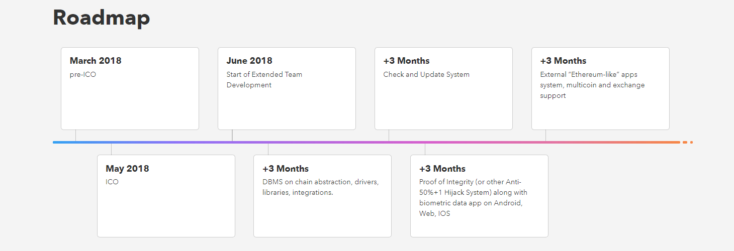Click the +3 Months title above DBMS description
734x251 pixels.
286,169
